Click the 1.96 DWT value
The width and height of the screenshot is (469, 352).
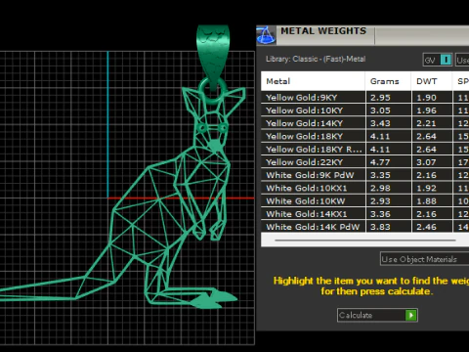click(426, 110)
